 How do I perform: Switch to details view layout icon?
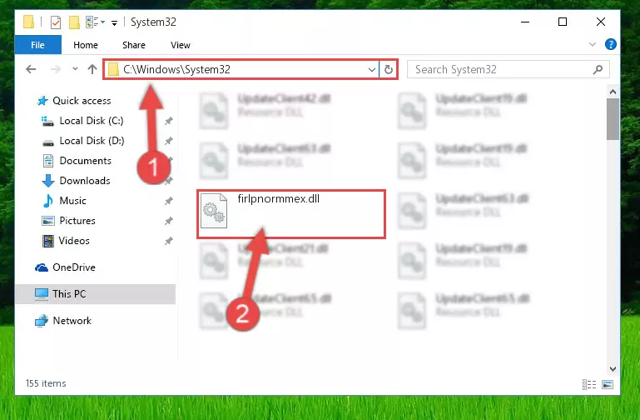pos(589,384)
